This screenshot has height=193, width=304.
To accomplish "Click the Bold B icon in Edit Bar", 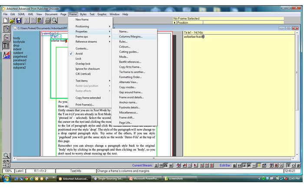I will point(235,165).
